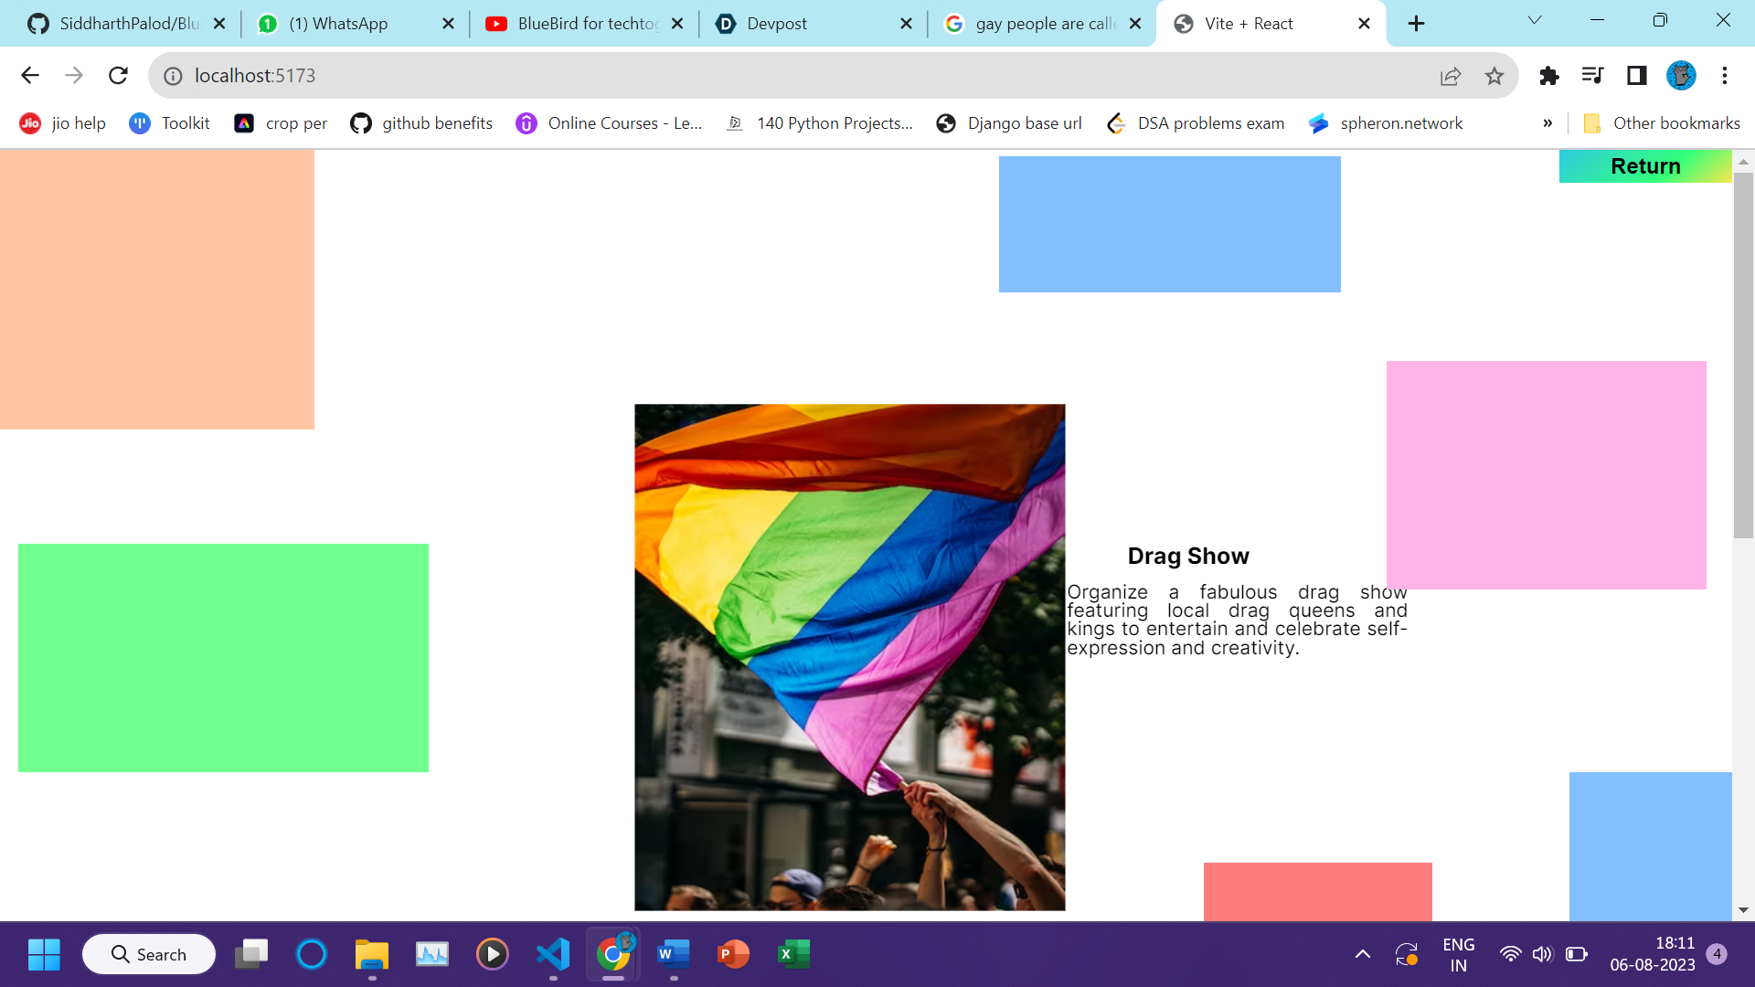Image resolution: width=1755 pixels, height=987 pixels.
Task: Toggle the speaker volume icon in system tray
Action: 1543,953
